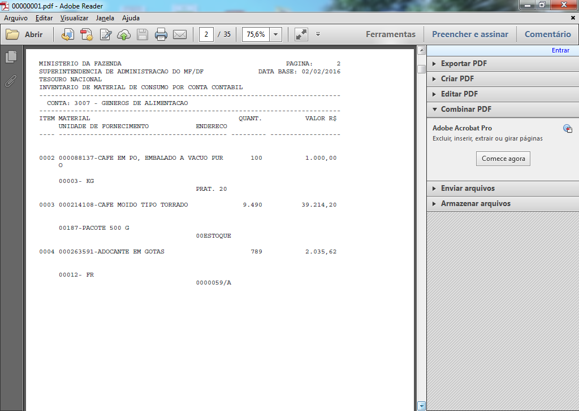The width and height of the screenshot is (579, 411).
Task: Click the text TESOURO NACIONAL
Action: [x=70, y=80]
